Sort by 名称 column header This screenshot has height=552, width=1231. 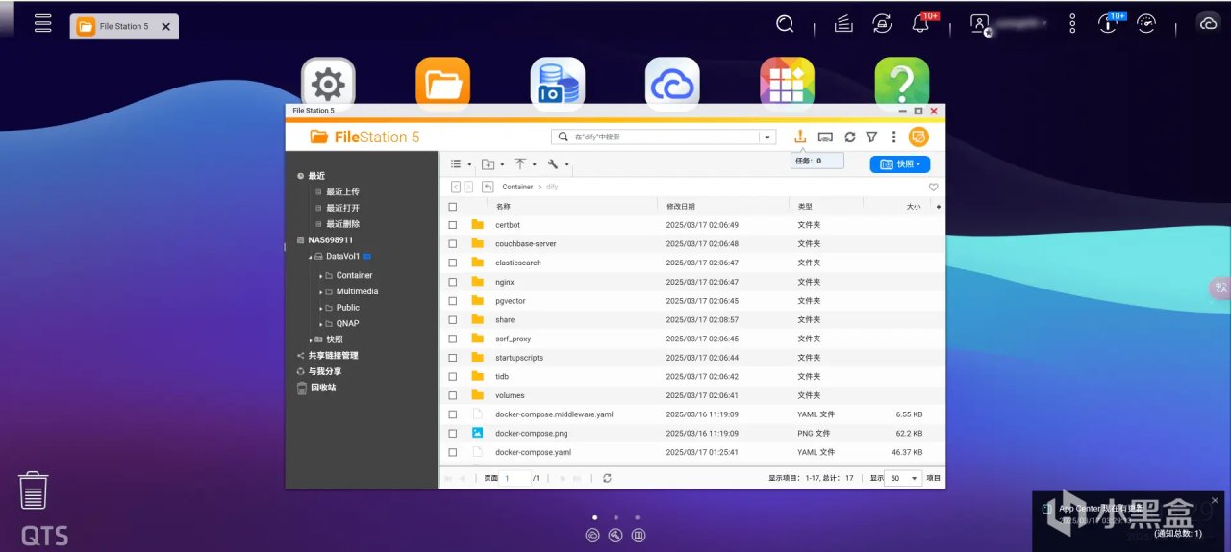(503, 206)
